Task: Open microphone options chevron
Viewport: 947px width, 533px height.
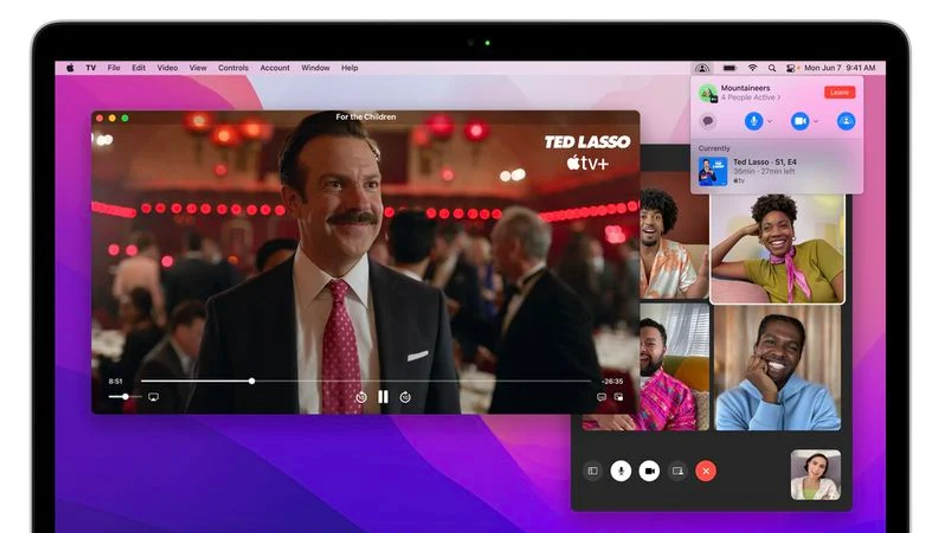Action: 769,121
